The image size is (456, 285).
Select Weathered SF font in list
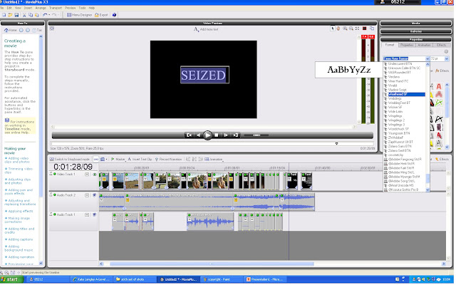click(x=404, y=95)
